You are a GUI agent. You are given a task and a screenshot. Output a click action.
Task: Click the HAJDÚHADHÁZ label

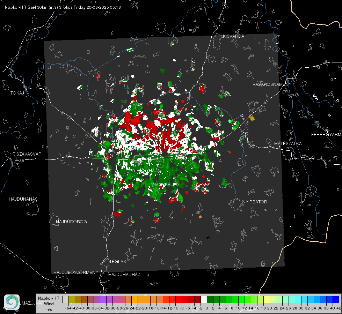coord(125,274)
